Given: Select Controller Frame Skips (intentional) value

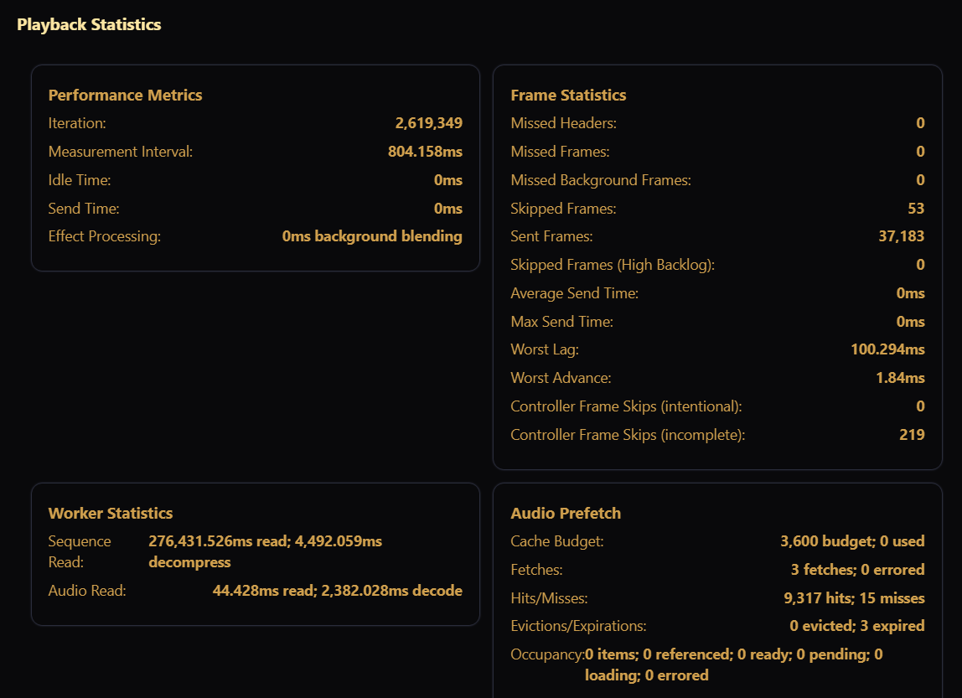Looking at the screenshot, I should pyautogui.click(x=920, y=406).
